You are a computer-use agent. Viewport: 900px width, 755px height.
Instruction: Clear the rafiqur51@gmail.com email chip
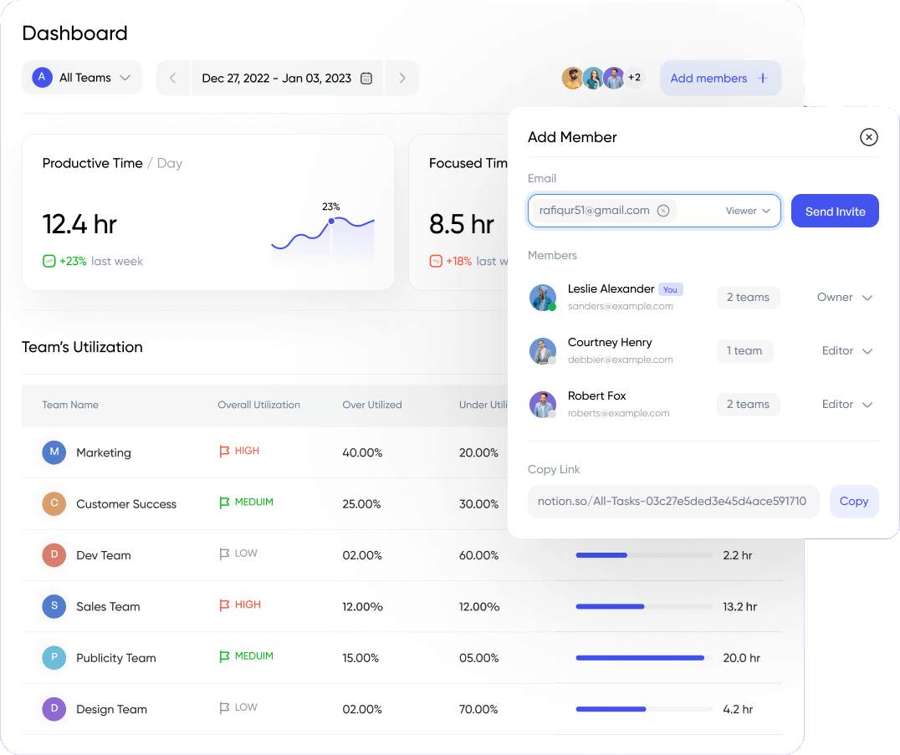[x=663, y=211]
